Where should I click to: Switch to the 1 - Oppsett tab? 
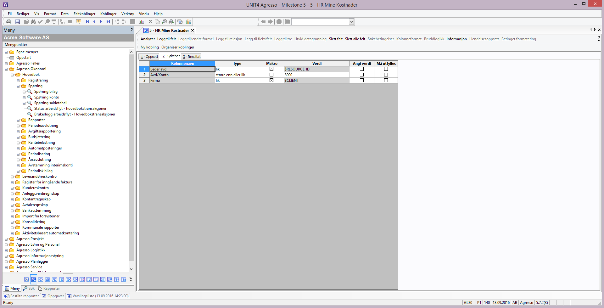pos(149,57)
